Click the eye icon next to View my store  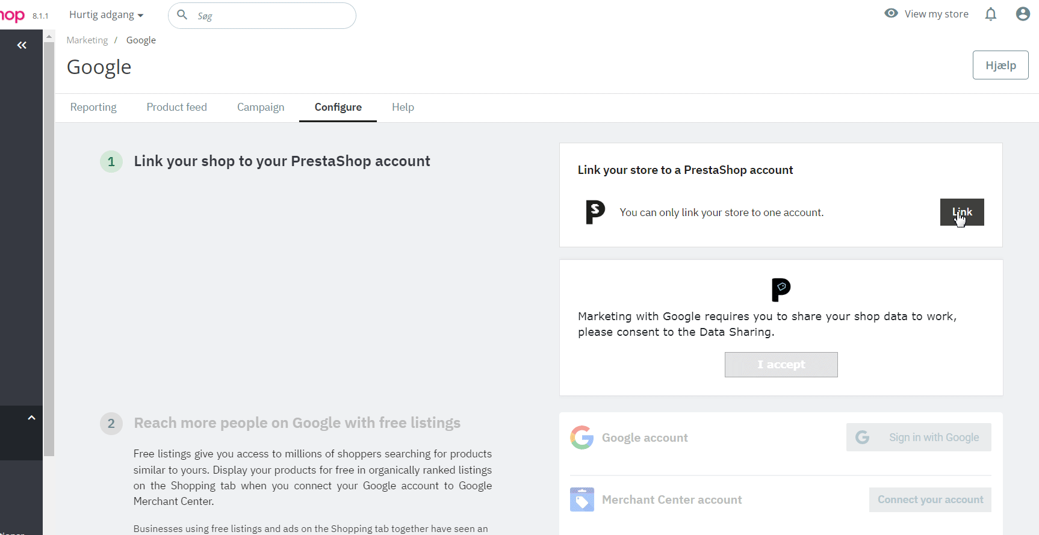click(891, 13)
